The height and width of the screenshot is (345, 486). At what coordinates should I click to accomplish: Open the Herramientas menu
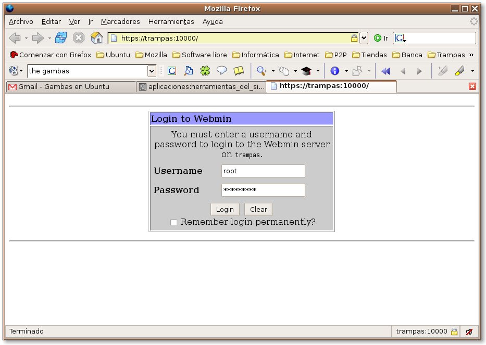[171, 22]
